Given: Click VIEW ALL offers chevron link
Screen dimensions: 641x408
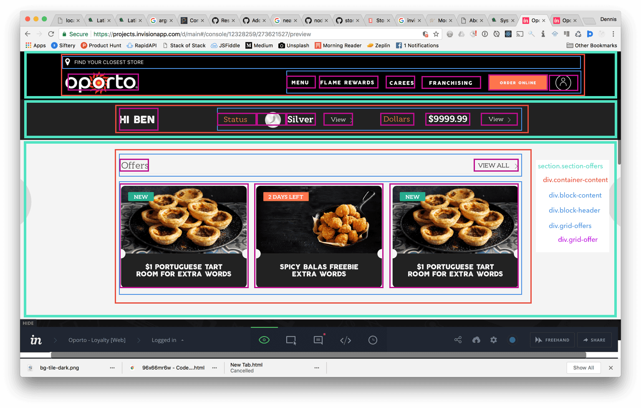Looking at the screenshot, I should [496, 165].
